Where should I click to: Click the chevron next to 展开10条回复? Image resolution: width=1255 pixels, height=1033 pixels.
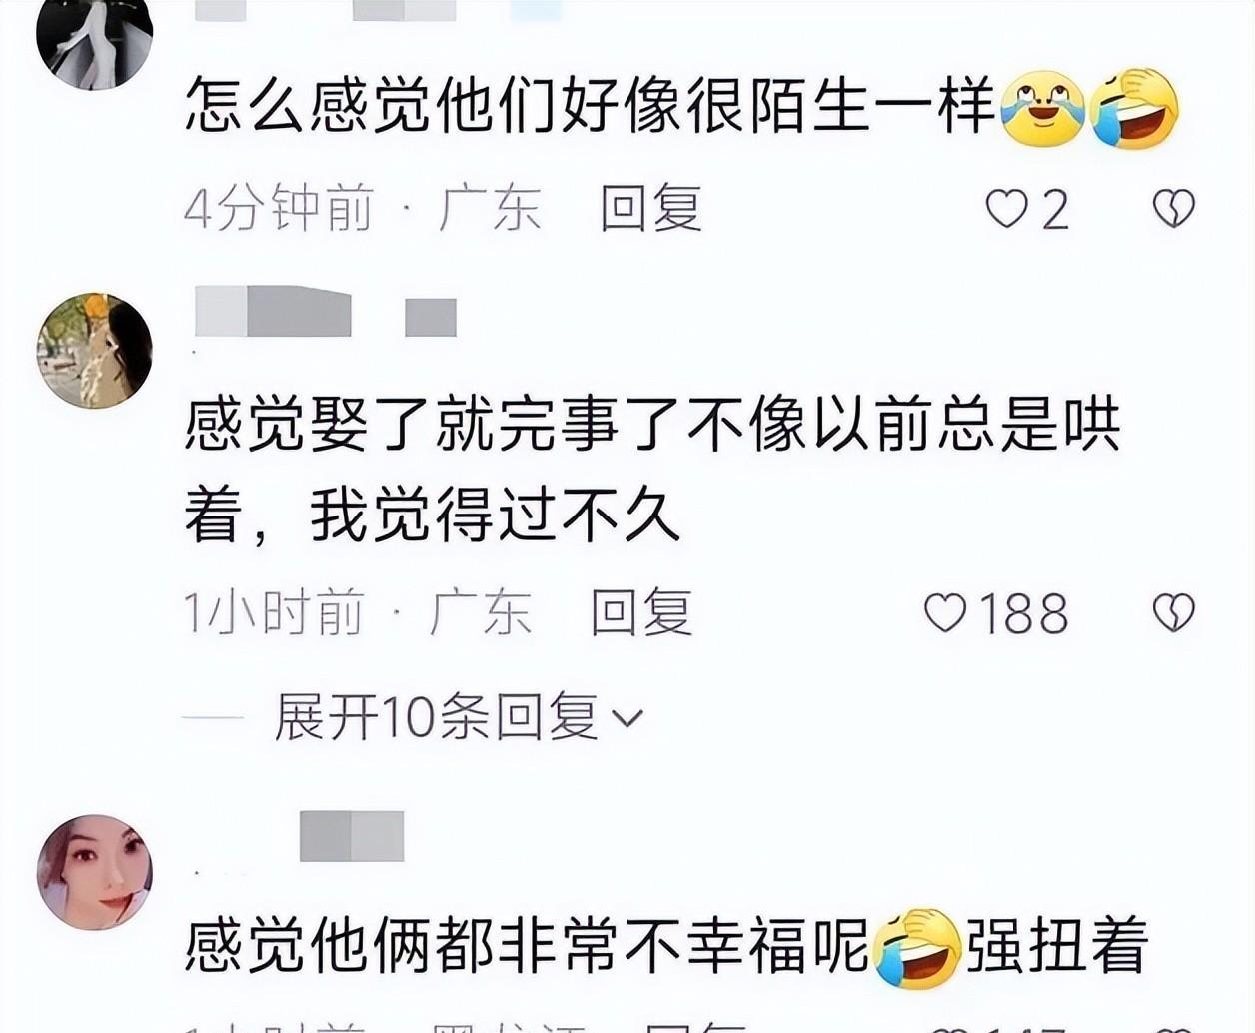point(627,718)
